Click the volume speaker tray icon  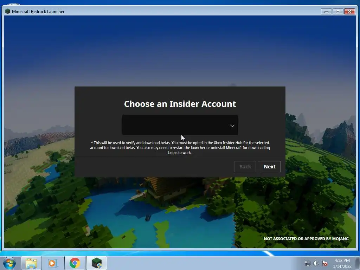point(316,263)
